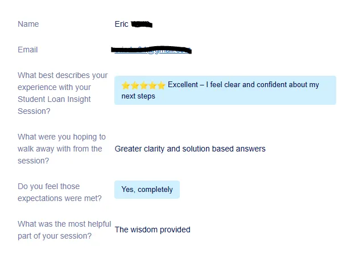Select the Excellent experience rating badge
This screenshot has width=359, height=254.
click(225, 90)
